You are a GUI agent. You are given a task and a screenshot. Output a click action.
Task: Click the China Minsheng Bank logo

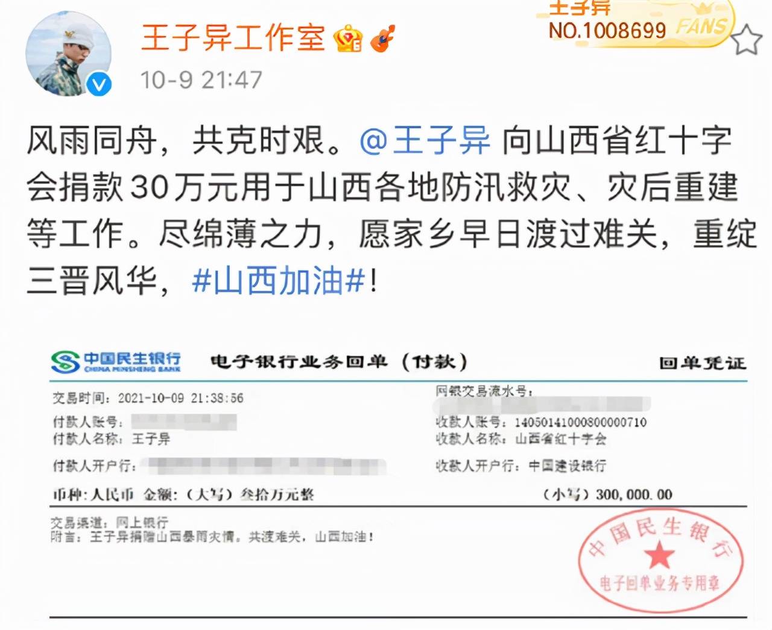(x=116, y=361)
